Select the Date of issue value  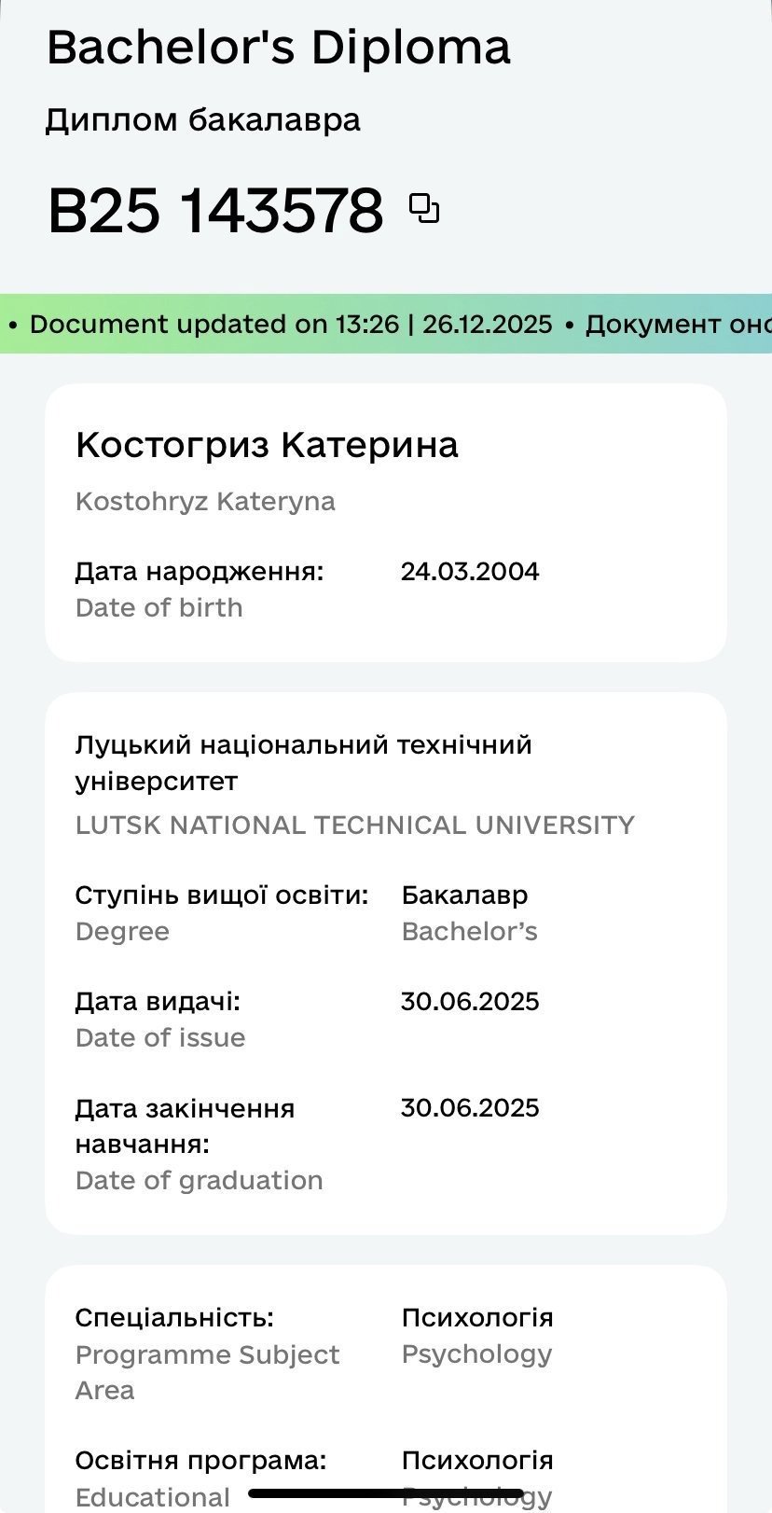[x=470, y=1002]
